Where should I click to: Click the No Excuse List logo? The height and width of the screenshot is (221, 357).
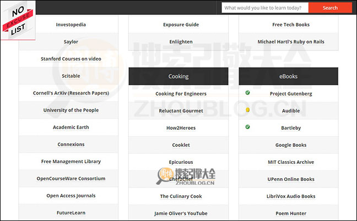18,20
